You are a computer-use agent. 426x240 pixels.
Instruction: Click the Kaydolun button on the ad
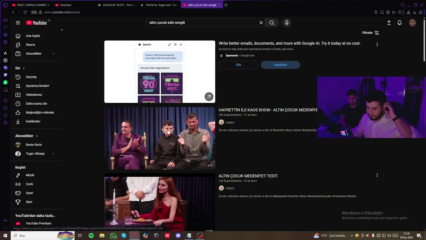[x=280, y=65]
